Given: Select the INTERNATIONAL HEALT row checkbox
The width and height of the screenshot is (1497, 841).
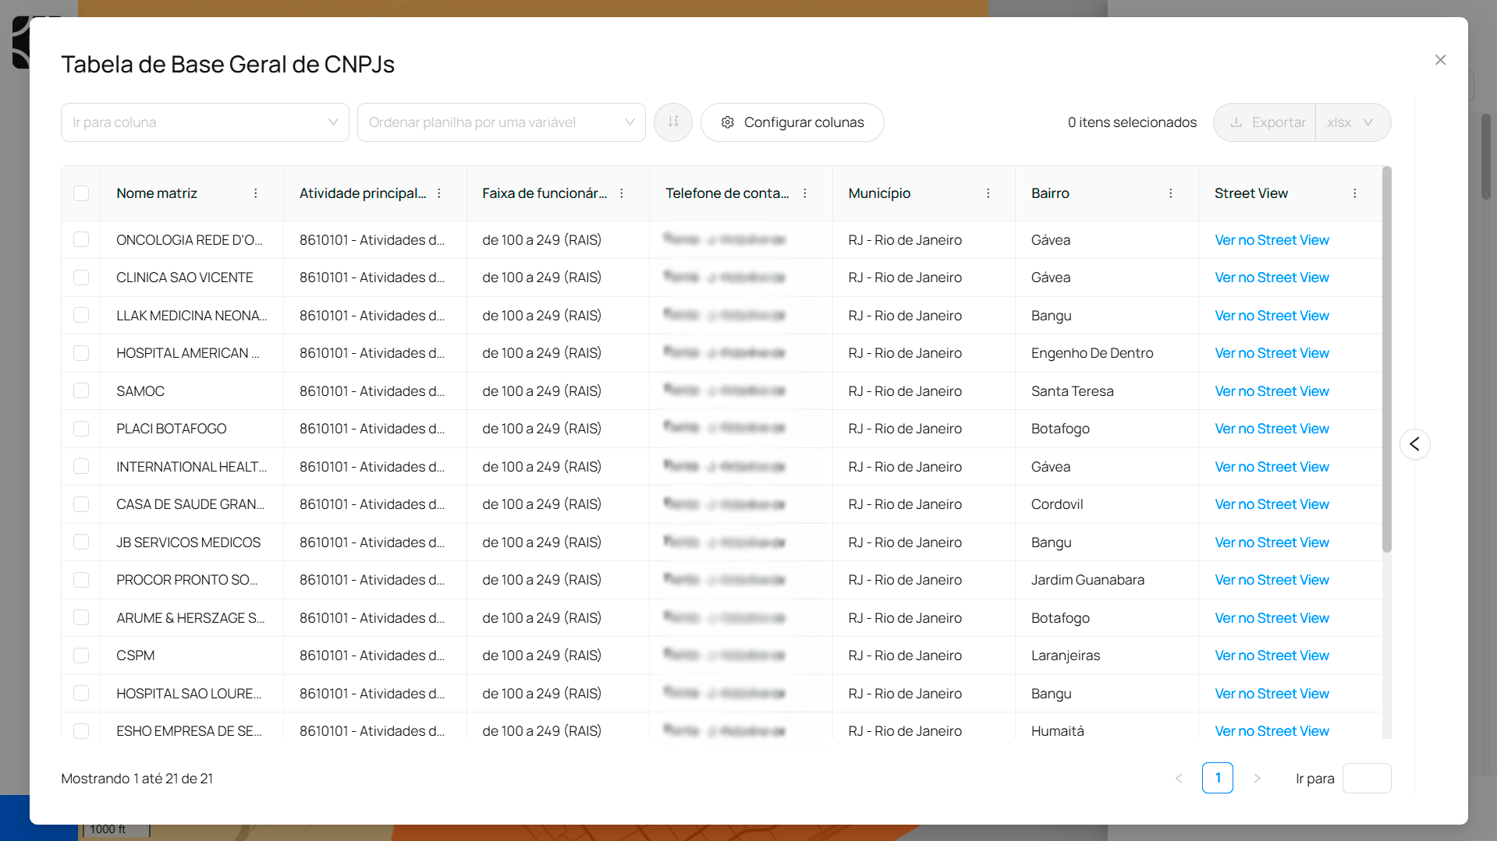Looking at the screenshot, I should 81,467.
